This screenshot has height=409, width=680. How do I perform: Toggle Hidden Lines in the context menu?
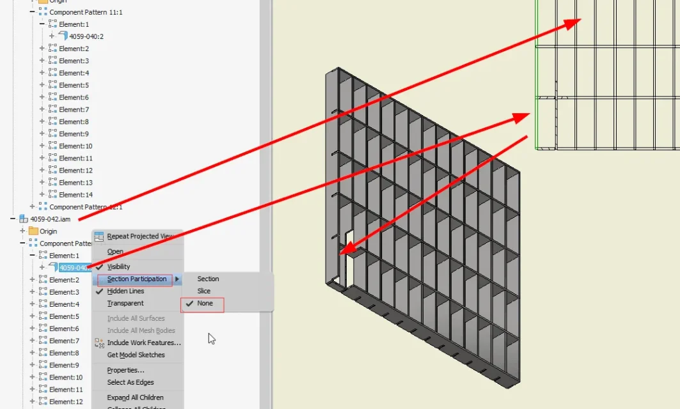(125, 291)
